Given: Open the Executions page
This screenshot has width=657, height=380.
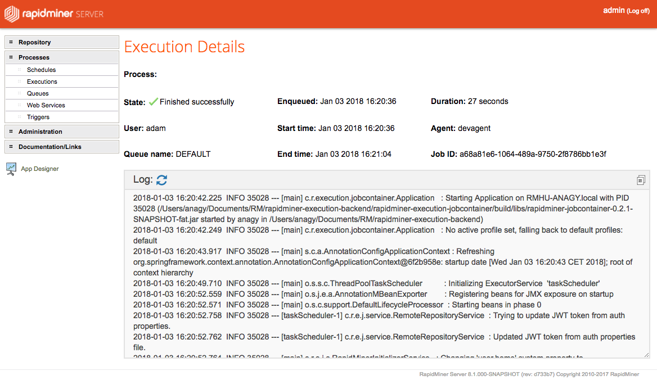Looking at the screenshot, I should click(x=42, y=82).
